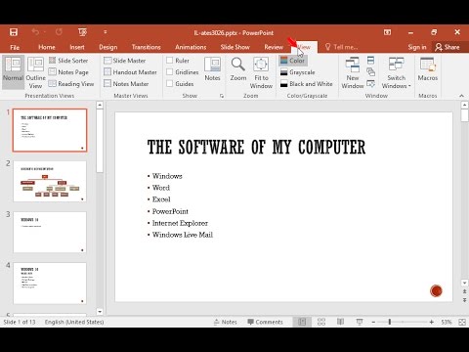Click the red circle action button
Image resolution: width=469 pixels, height=352 pixels.
(436, 290)
